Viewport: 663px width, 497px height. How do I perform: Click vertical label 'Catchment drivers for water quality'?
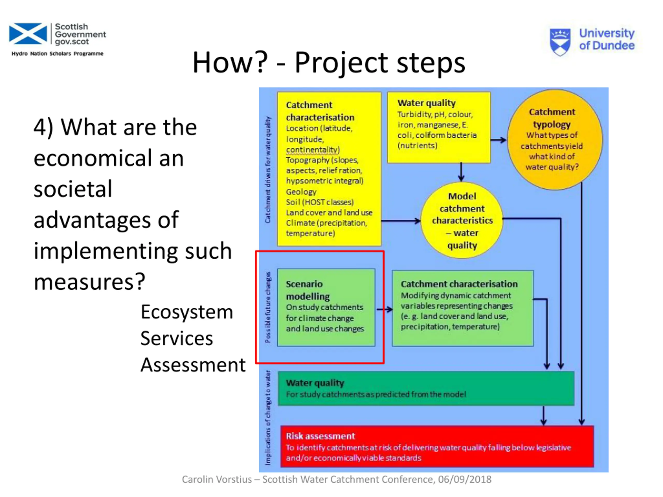click(x=268, y=170)
